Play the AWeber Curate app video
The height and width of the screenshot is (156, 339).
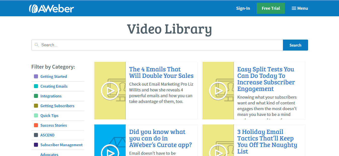point(110,151)
